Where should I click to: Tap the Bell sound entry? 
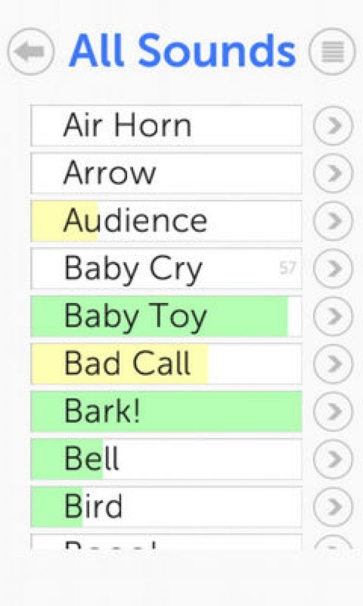pos(166,459)
